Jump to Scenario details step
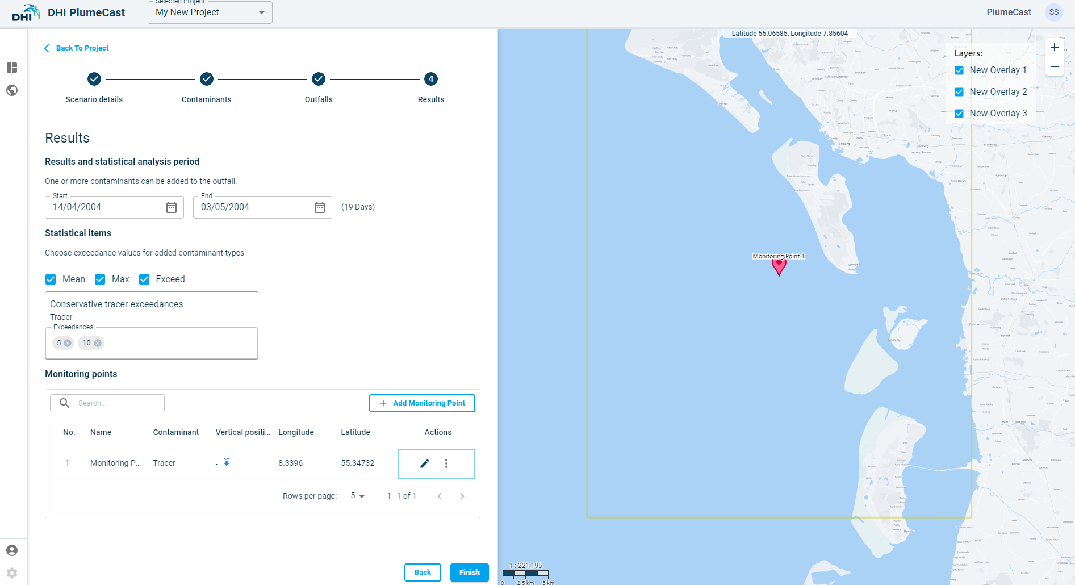1075x585 pixels. 94,79
